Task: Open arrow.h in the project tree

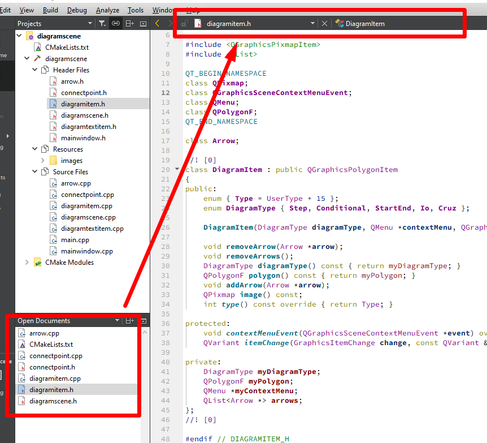Action: (72, 81)
